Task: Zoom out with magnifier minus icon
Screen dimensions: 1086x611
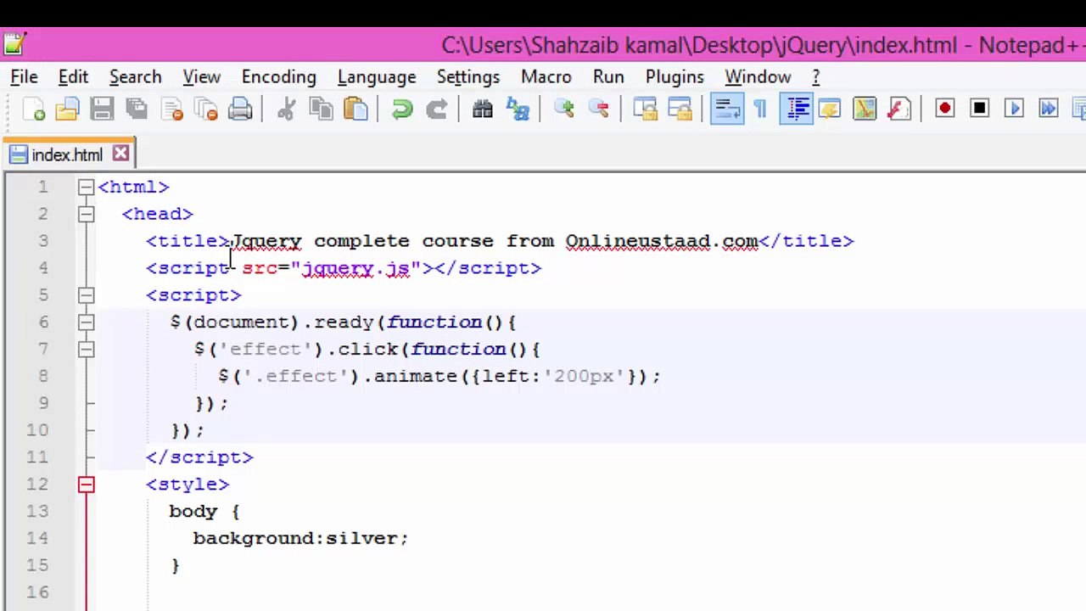Action: 599,109
